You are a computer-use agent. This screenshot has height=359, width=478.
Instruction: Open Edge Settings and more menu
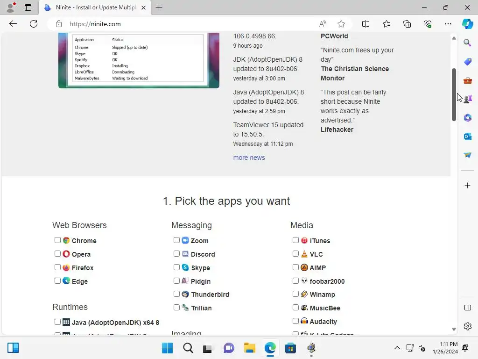point(448,24)
